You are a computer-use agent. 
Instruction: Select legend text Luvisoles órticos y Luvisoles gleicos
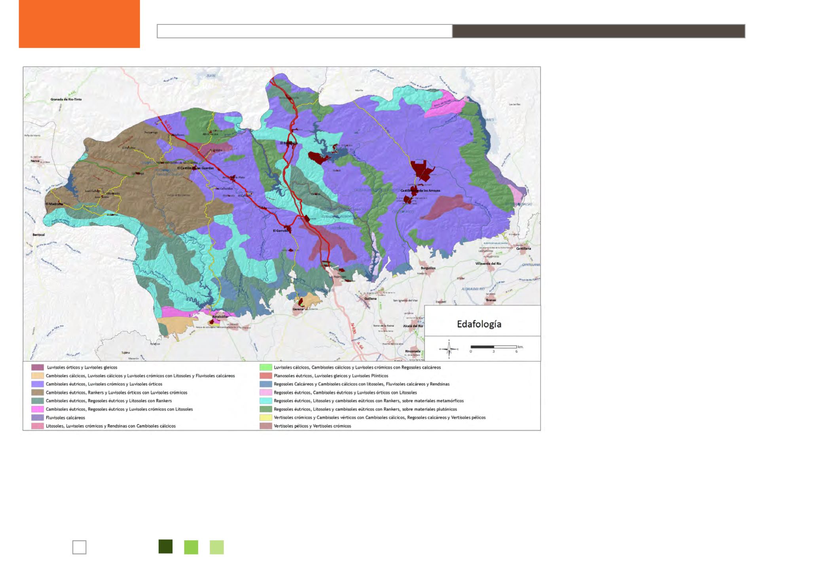click(x=82, y=367)
